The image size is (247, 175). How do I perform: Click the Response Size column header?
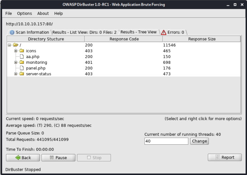[x=202, y=39]
